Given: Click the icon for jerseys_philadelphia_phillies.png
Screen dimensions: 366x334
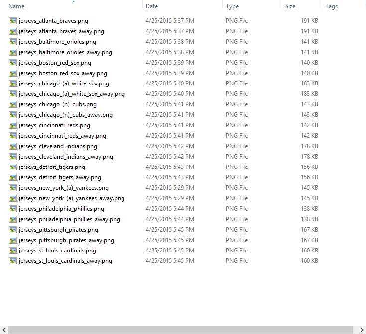Looking at the screenshot, I should pos(13,209).
